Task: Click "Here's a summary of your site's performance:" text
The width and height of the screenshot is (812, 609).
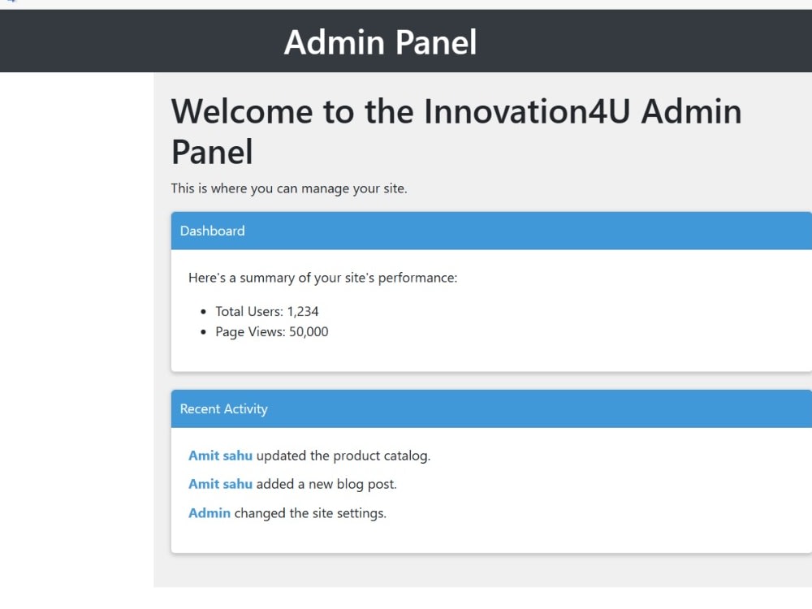Action: (x=322, y=278)
